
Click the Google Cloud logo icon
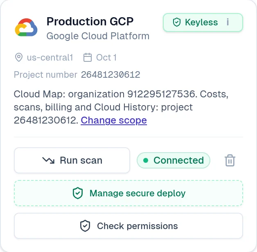click(x=26, y=27)
